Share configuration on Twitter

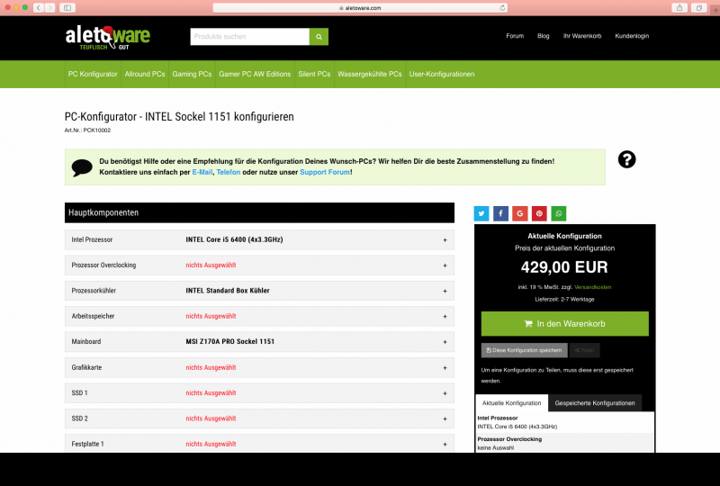pos(481,213)
